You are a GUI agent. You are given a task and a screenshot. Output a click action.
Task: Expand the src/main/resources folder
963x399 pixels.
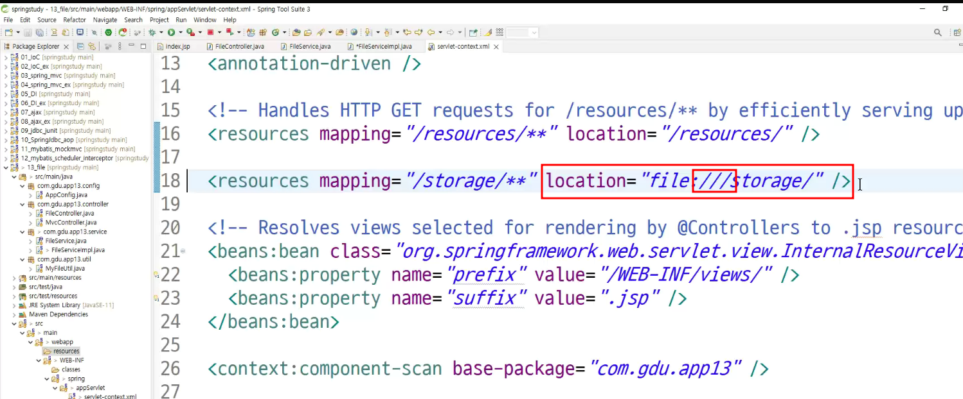pyautogui.click(x=14, y=278)
